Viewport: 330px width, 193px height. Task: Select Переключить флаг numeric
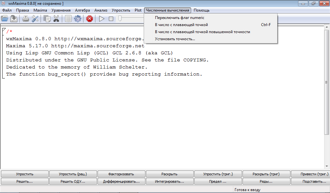(211, 18)
